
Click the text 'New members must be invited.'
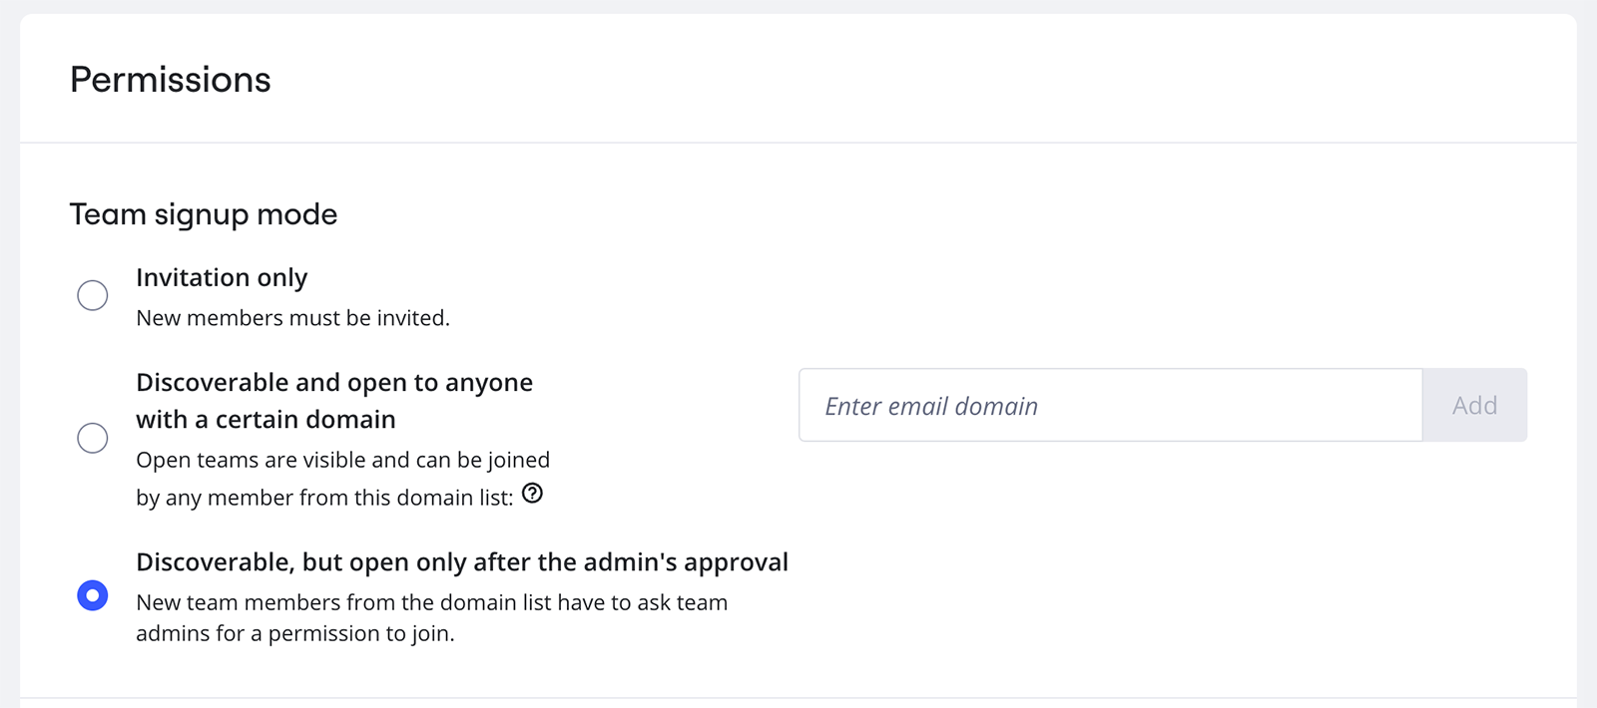click(292, 318)
